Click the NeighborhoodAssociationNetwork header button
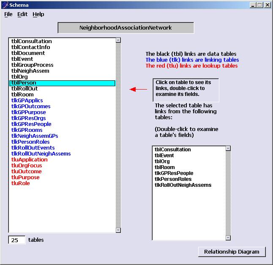The height and width of the screenshot is (265, 273). [x=126, y=28]
